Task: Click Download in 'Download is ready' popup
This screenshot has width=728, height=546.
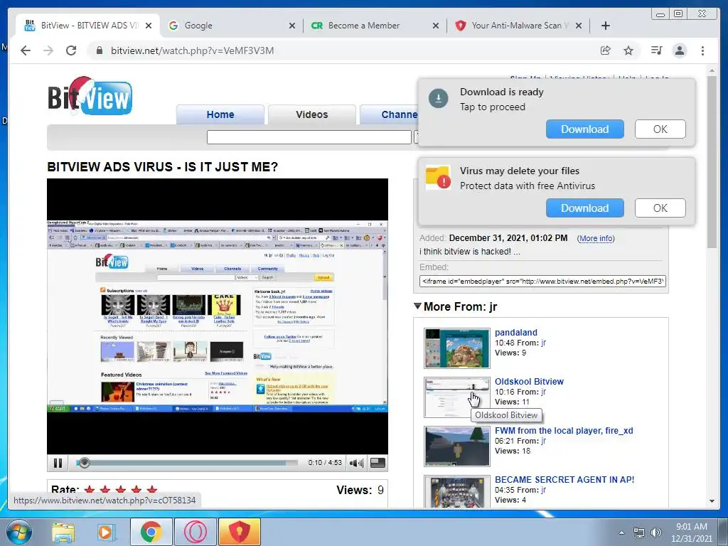Action: click(584, 129)
